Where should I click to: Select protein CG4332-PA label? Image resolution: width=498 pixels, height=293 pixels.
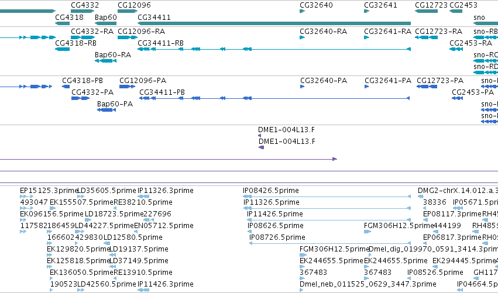92,92
